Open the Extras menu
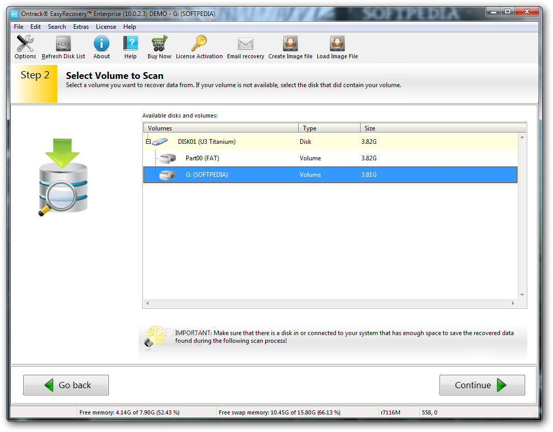Screen dimensions: 553x432 81,27
